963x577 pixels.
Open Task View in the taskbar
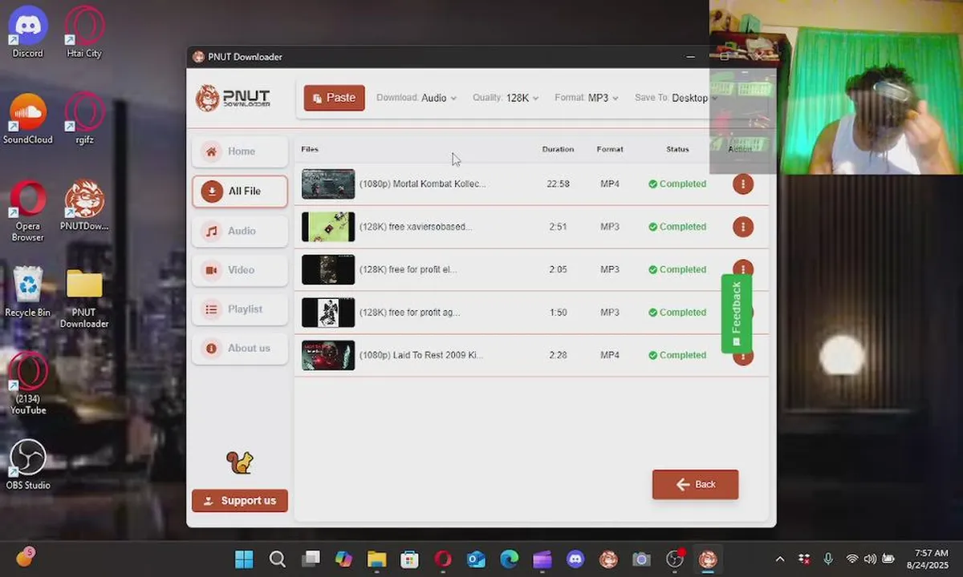pos(311,559)
